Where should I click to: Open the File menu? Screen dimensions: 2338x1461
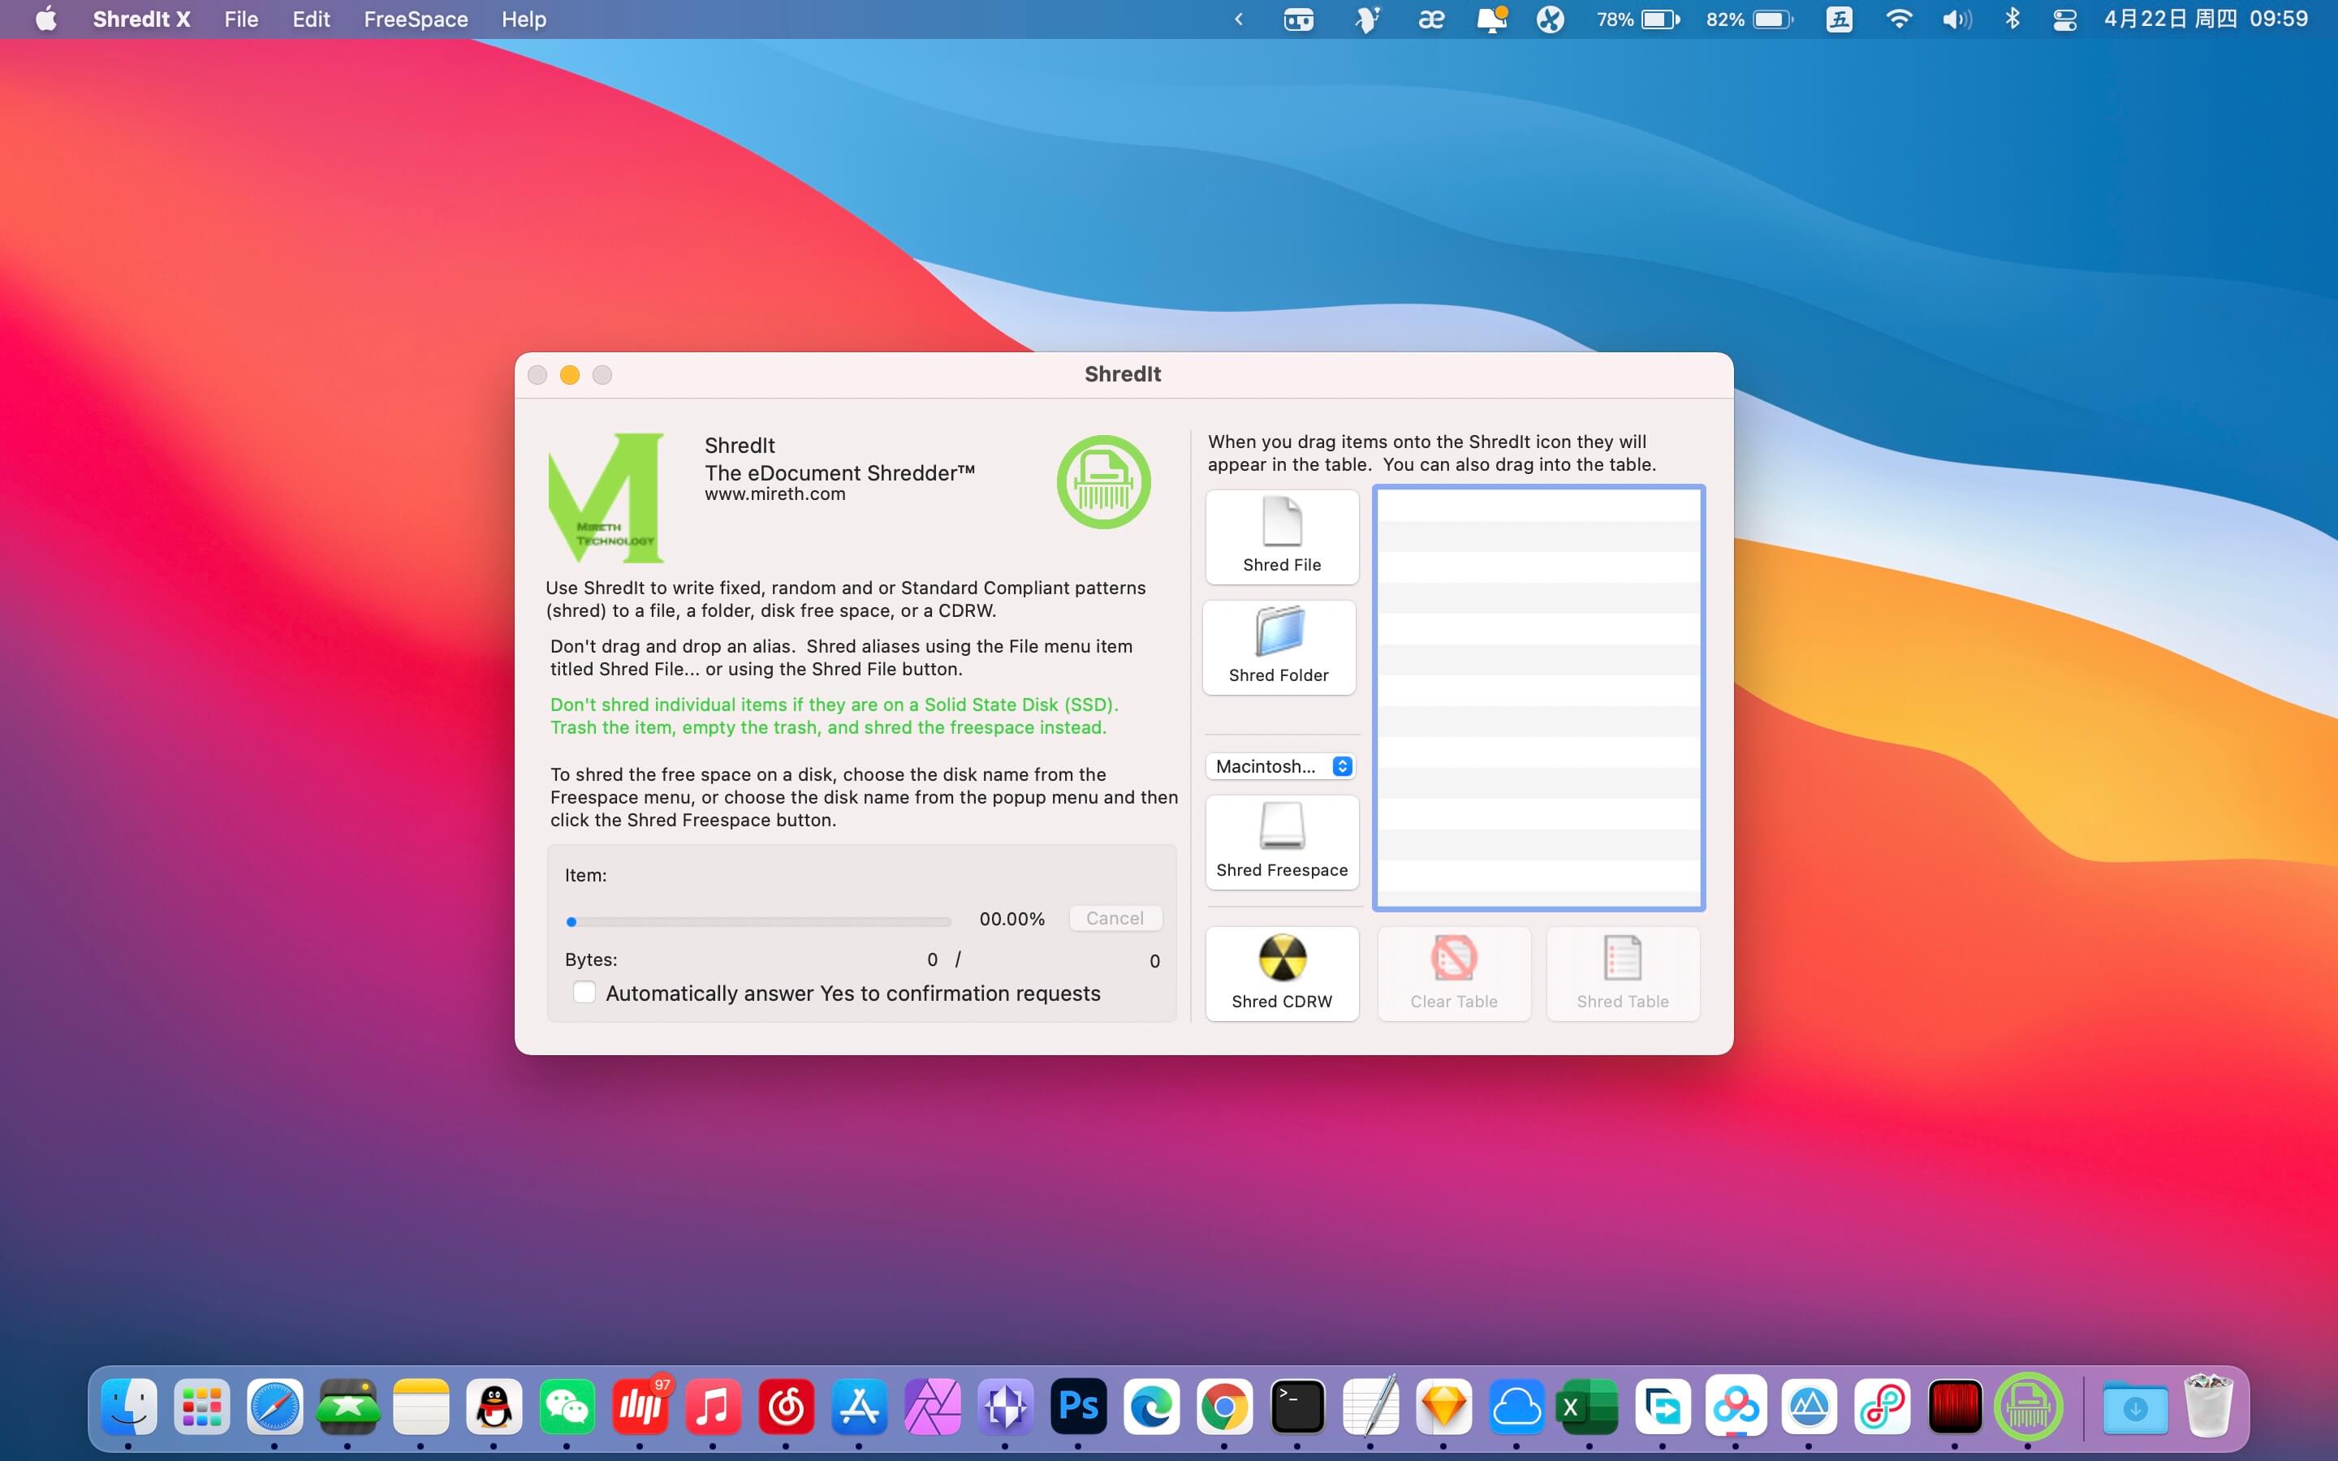click(x=242, y=19)
